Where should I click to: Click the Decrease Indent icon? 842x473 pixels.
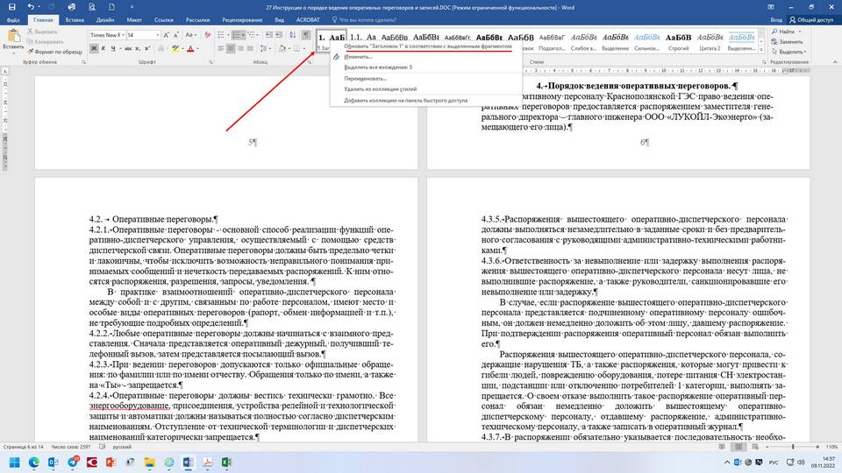268,35
